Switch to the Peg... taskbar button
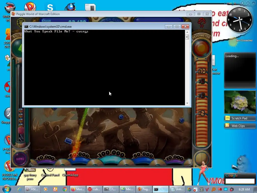 click(x=144, y=189)
